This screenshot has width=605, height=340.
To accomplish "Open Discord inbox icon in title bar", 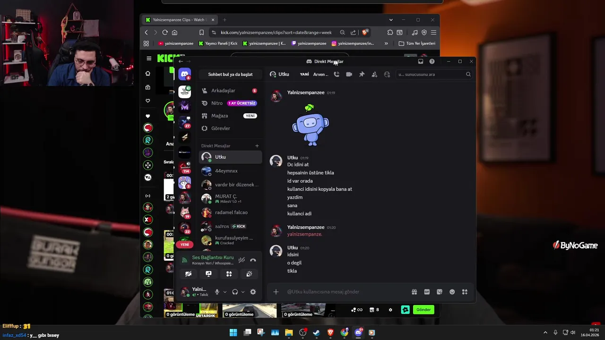I will point(420,61).
